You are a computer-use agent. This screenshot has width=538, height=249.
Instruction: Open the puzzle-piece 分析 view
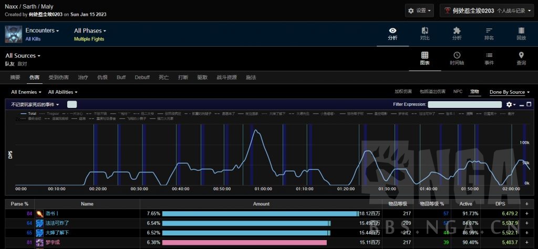(x=457, y=34)
